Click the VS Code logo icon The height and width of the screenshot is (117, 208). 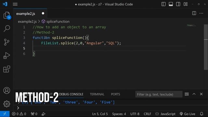pyautogui.click(x=5, y=4)
